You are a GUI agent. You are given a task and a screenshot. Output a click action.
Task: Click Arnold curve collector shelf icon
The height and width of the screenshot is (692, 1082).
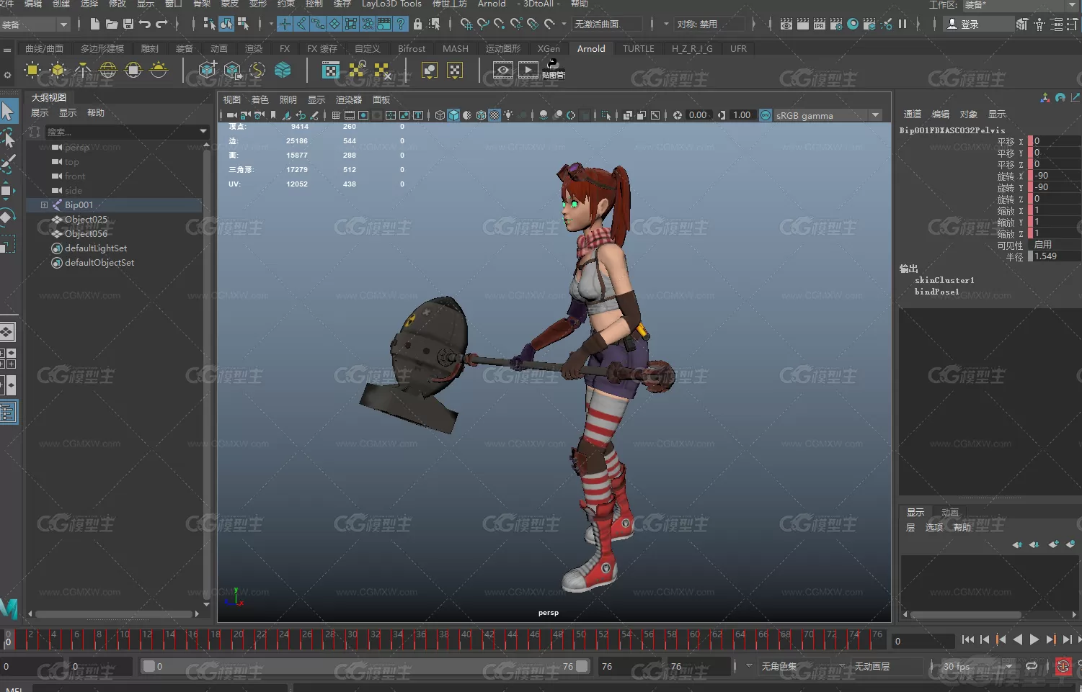click(x=257, y=70)
